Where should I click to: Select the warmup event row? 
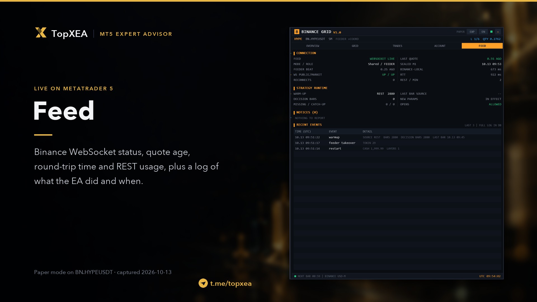click(x=397, y=137)
